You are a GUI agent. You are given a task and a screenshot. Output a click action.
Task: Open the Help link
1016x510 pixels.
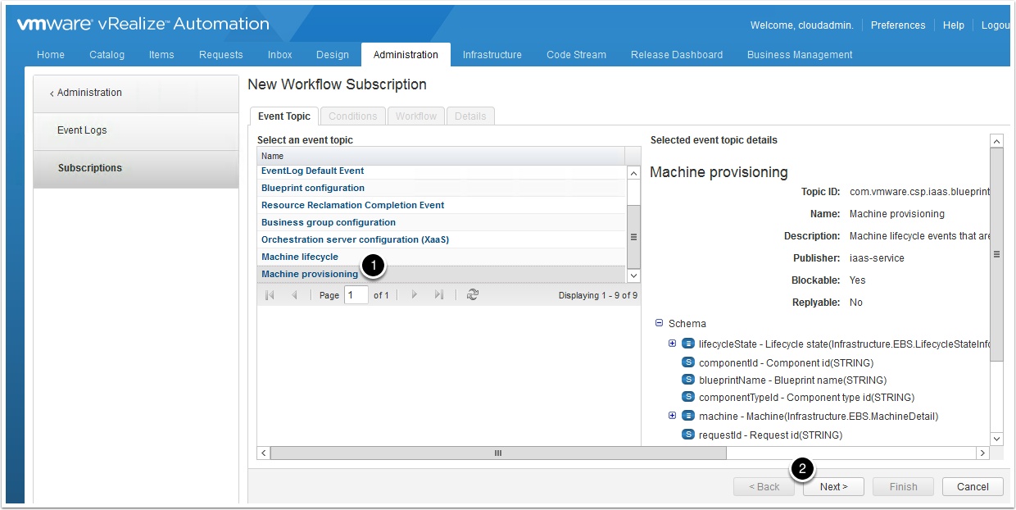coord(954,25)
